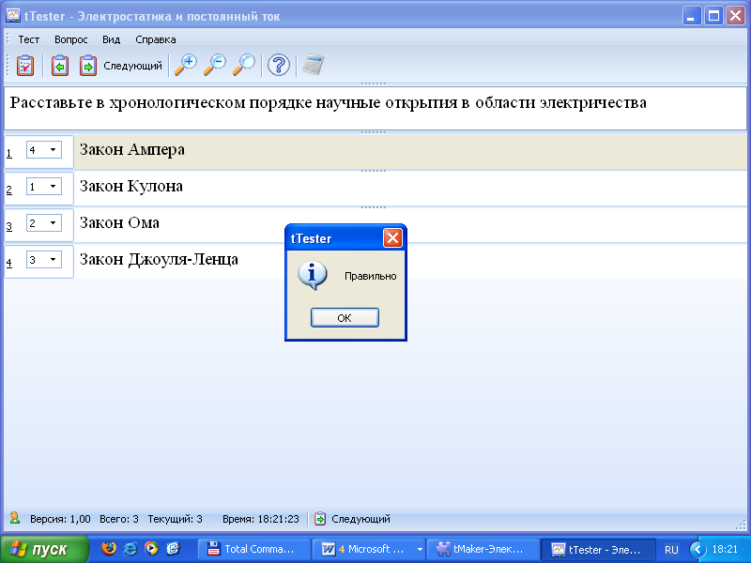
Task: Minimize the tTester window
Action: click(x=691, y=16)
